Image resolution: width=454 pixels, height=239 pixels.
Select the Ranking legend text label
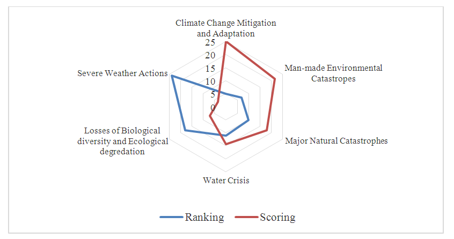(x=204, y=217)
